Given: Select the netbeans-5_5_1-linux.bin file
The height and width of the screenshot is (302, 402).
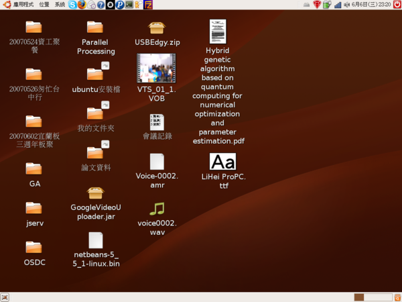Looking at the screenshot, I should [x=96, y=240].
